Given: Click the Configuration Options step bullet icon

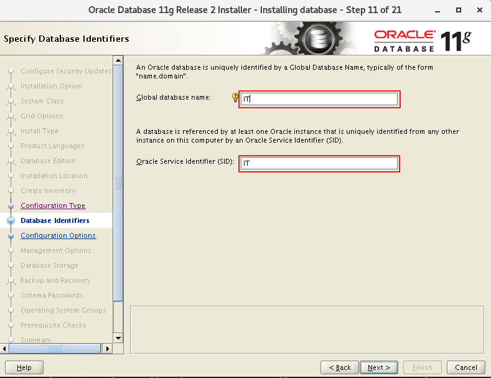Looking at the screenshot, I should coord(11,235).
